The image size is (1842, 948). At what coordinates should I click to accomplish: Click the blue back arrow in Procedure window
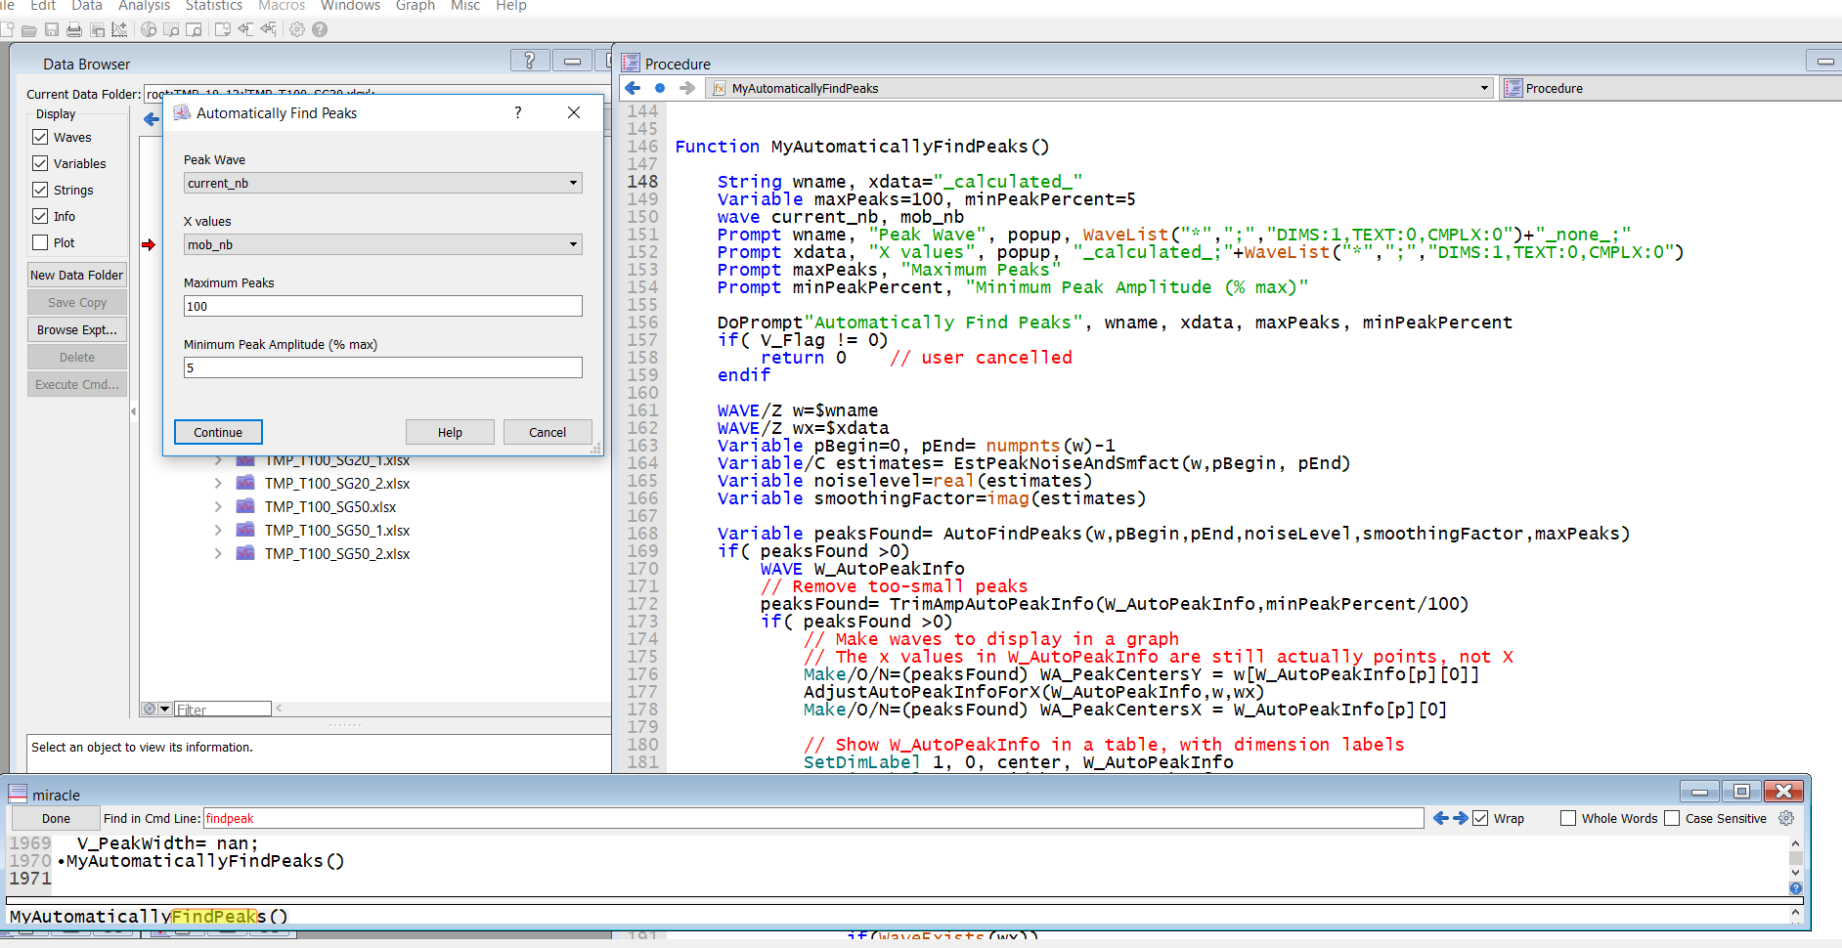633,88
